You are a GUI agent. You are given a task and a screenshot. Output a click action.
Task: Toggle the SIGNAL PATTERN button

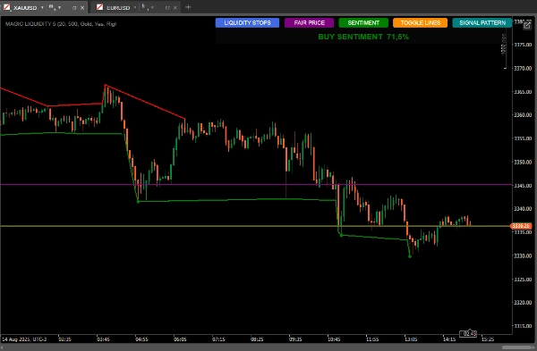pos(482,23)
